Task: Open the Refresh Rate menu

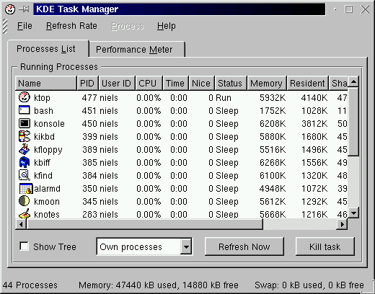Action: tap(71, 26)
